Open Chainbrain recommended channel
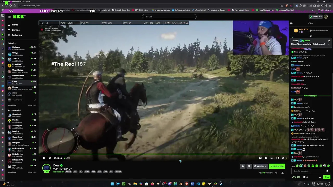The image size is (333, 187). point(22,115)
